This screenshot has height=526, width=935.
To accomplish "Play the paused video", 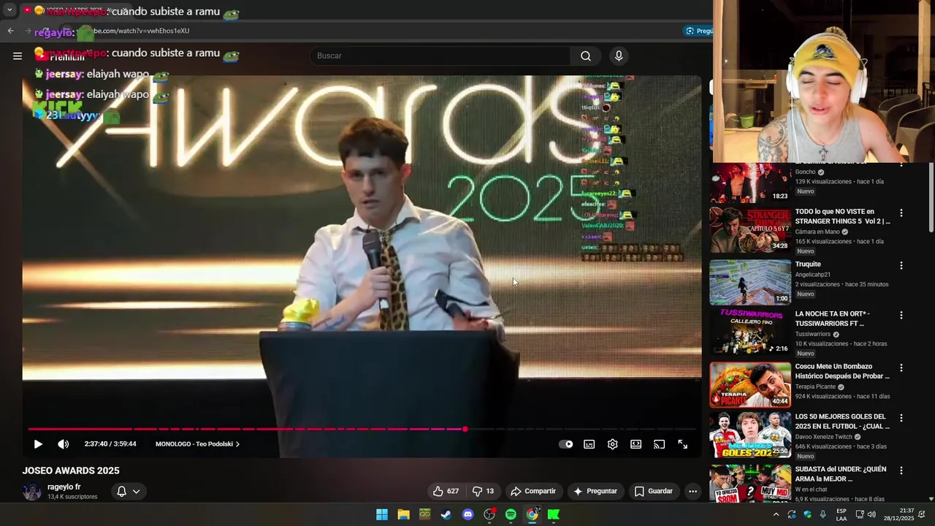I will point(38,444).
